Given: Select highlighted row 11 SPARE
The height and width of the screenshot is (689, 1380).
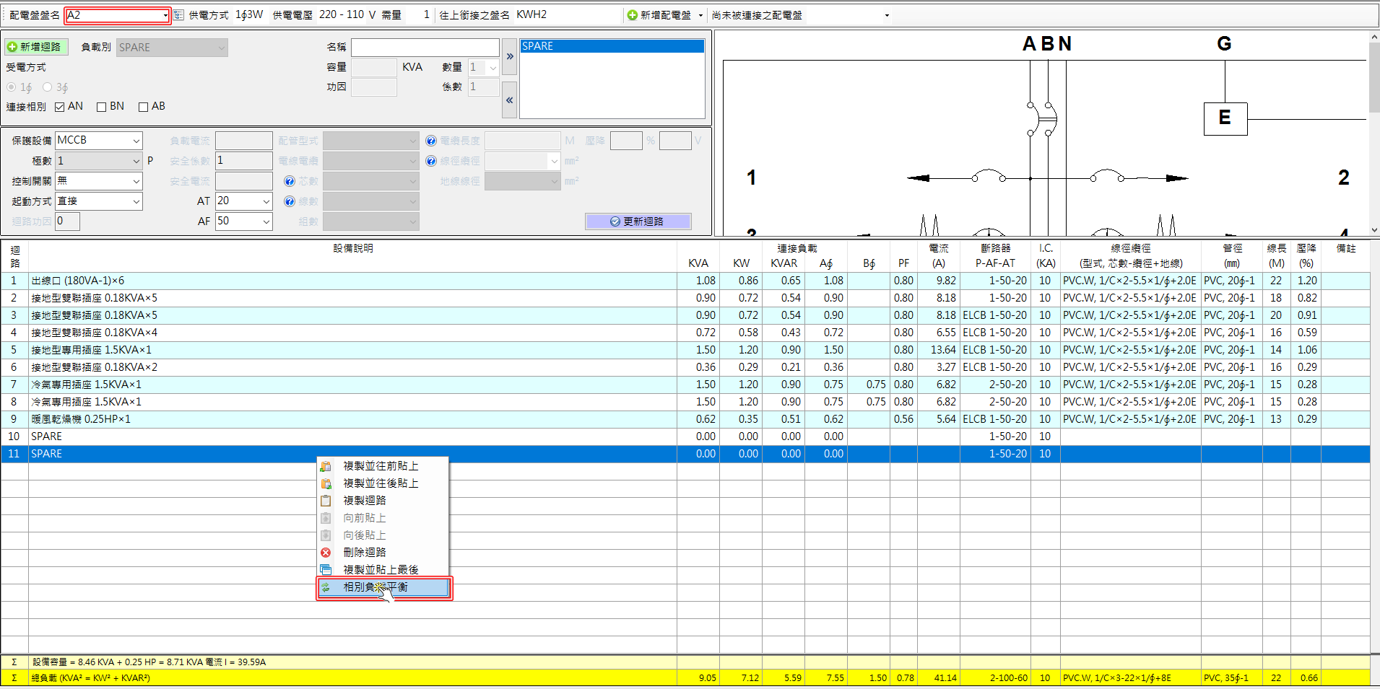Looking at the screenshot, I should pos(685,454).
